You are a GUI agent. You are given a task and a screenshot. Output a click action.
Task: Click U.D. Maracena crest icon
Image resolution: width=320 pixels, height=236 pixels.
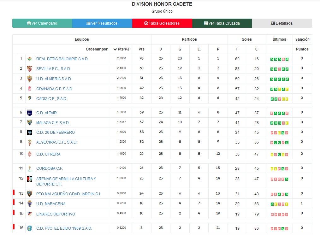coord(30,204)
